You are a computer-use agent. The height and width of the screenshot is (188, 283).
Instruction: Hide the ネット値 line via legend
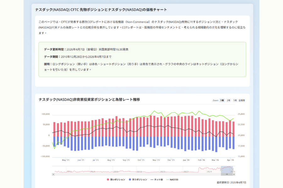click(x=157, y=180)
